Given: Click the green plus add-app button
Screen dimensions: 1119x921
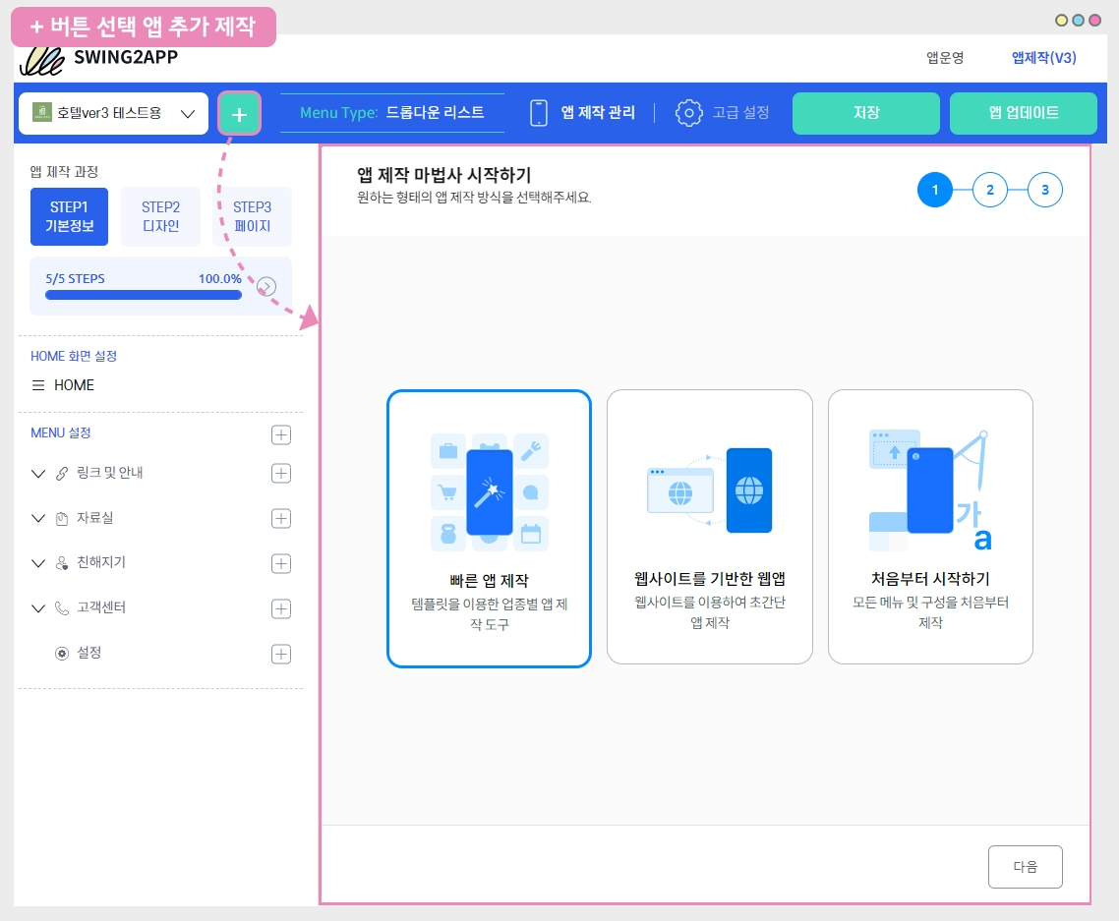Looking at the screenshot, I should coord(239,114).
